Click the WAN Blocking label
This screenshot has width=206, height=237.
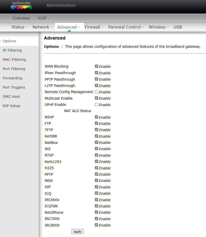(x=56, y=66)
